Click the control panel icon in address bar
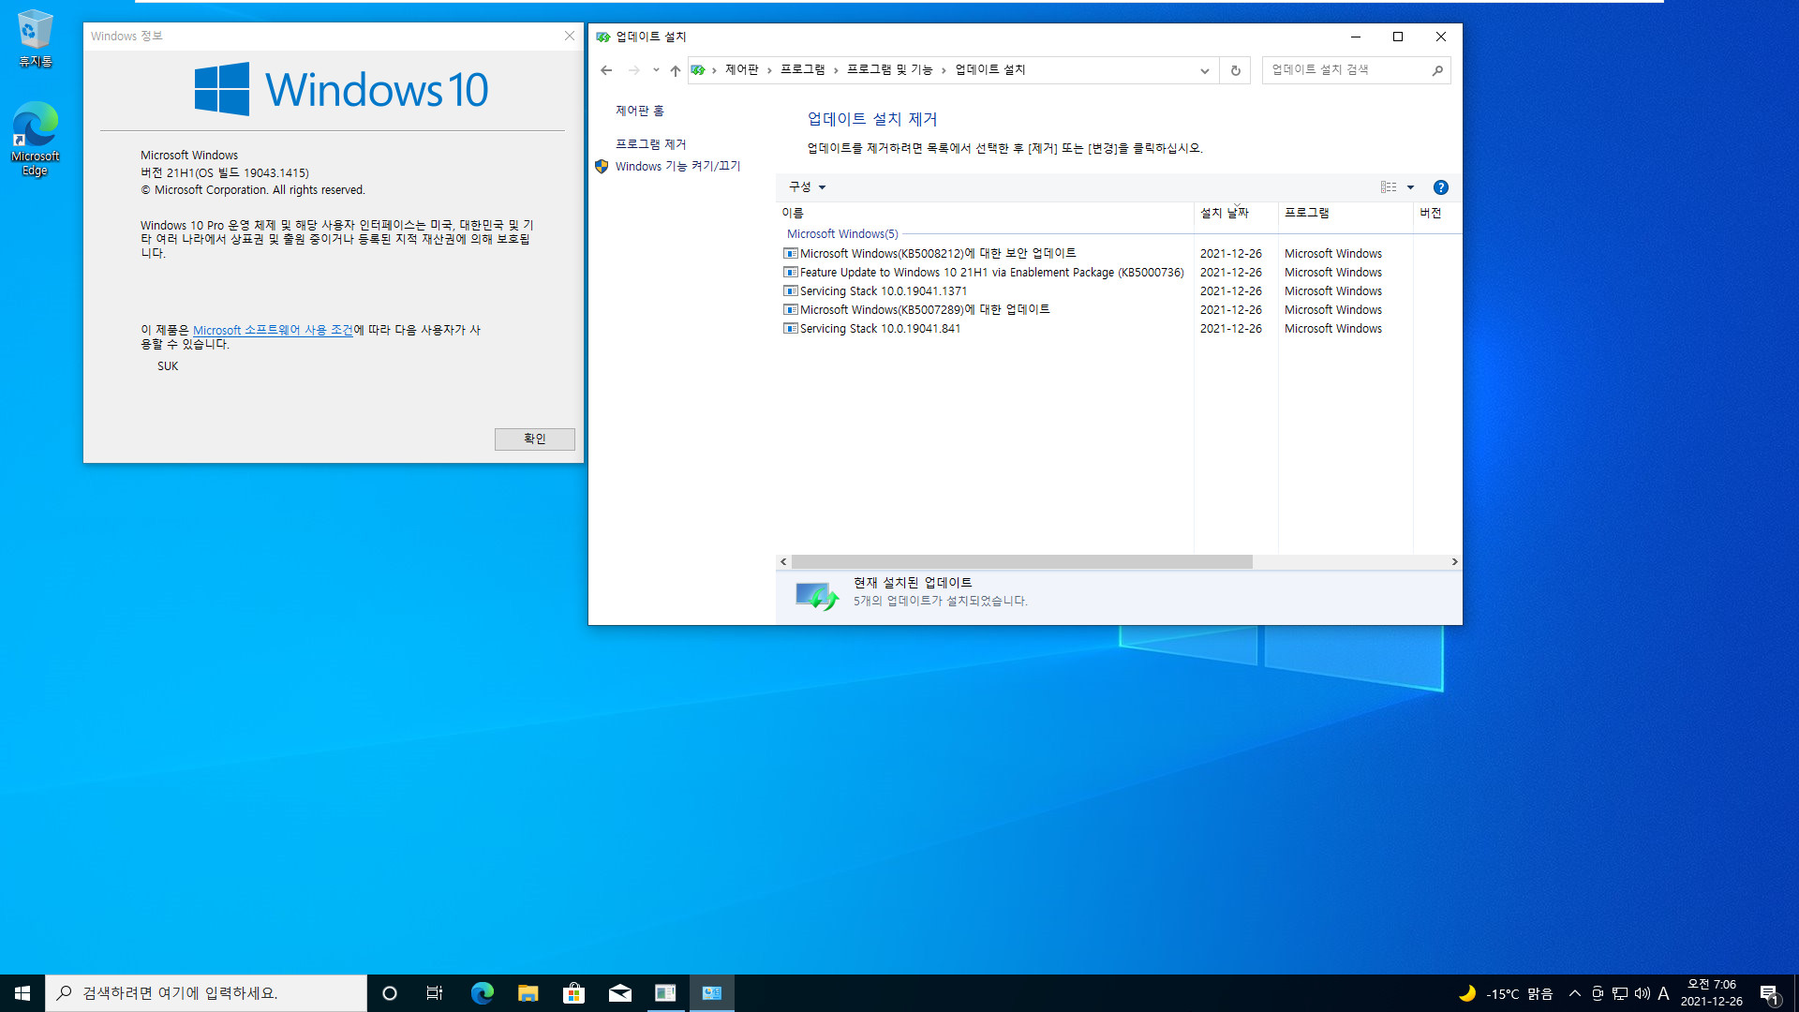The image size is (1799, 1012). tap(698, 70)
